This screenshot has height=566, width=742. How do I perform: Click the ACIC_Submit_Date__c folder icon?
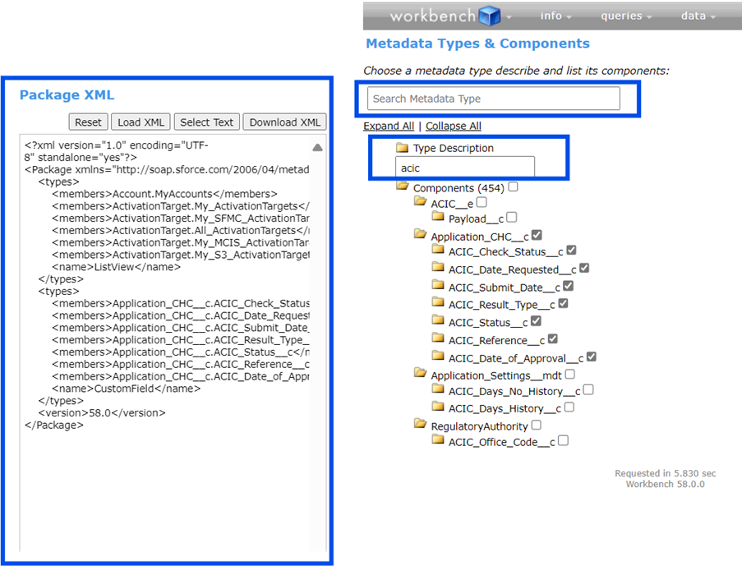pos(438,286)
